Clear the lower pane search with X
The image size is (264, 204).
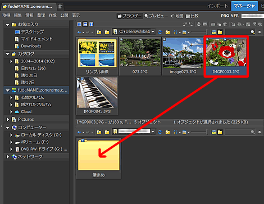[260, 132]
